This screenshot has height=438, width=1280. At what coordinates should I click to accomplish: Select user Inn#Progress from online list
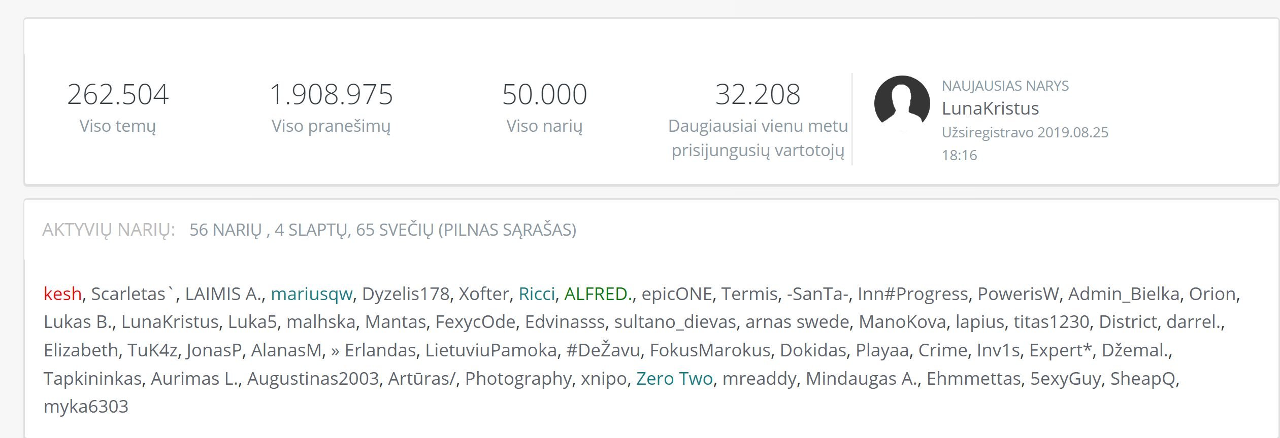pyautogui.click(x=913, y=294)
